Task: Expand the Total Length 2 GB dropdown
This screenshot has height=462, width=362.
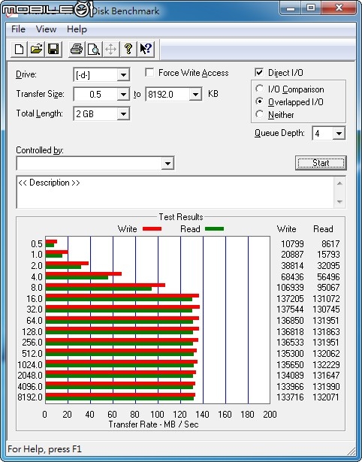Action: pyautogui.click(x=123, y=114)
